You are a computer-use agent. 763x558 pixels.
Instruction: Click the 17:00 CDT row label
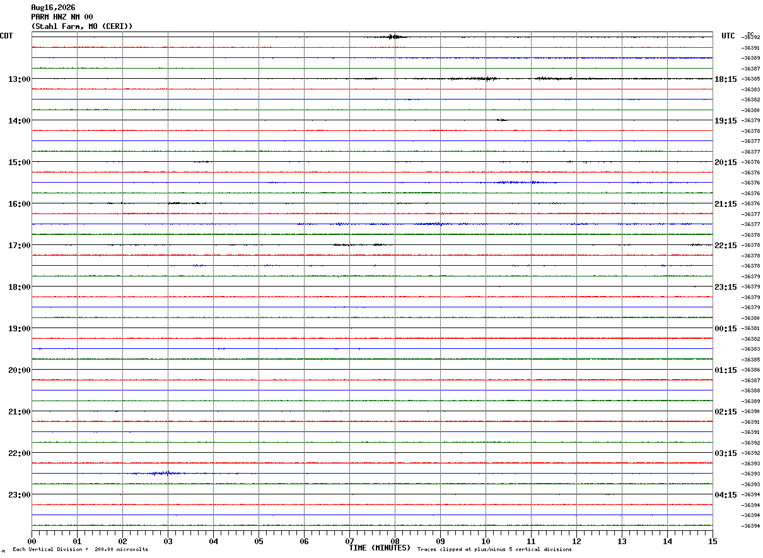[x=20, y=246]
